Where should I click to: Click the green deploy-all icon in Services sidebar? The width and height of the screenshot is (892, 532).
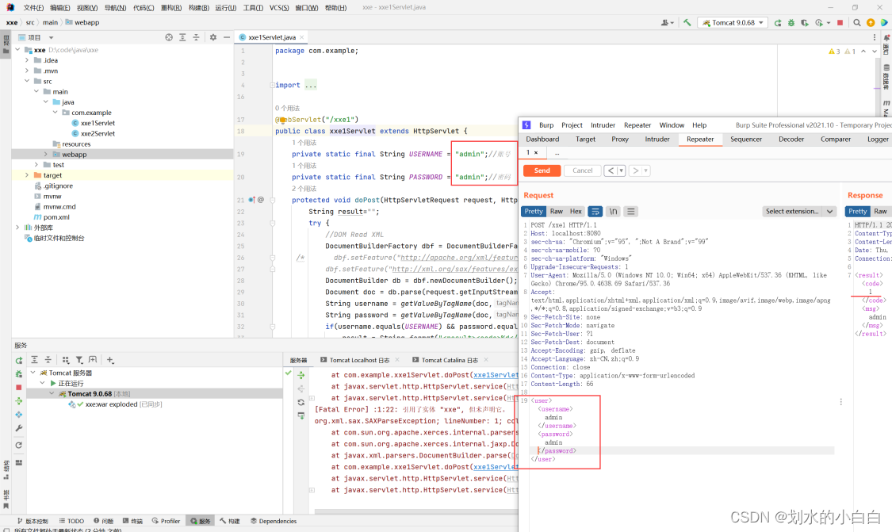19,401
